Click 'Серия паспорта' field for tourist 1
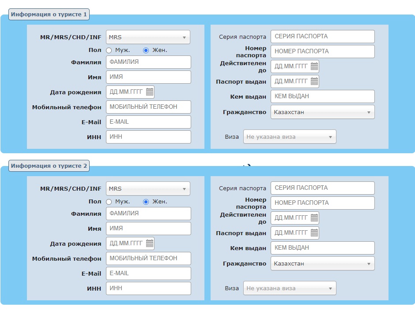Viewport: 415px width, 310px height. click(322, 37)
